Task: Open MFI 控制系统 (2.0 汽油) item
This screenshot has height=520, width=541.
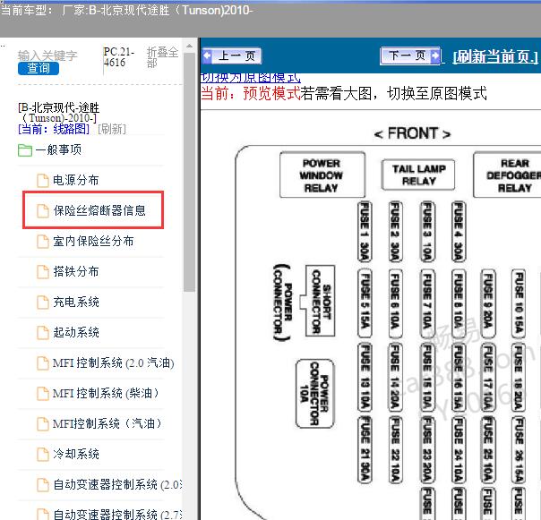Action: [x=113, y=362]
